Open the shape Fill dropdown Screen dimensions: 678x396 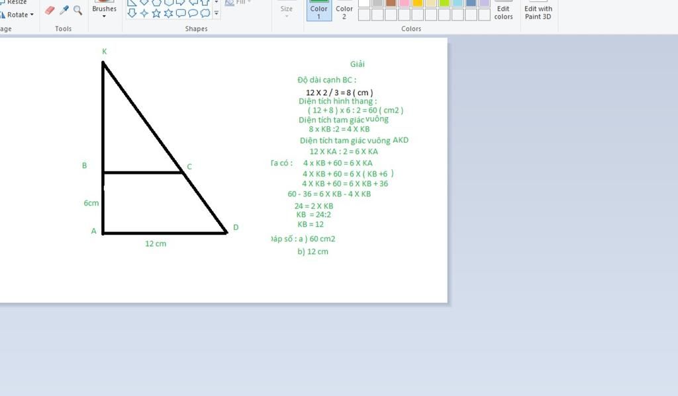(x=238, y=2)
